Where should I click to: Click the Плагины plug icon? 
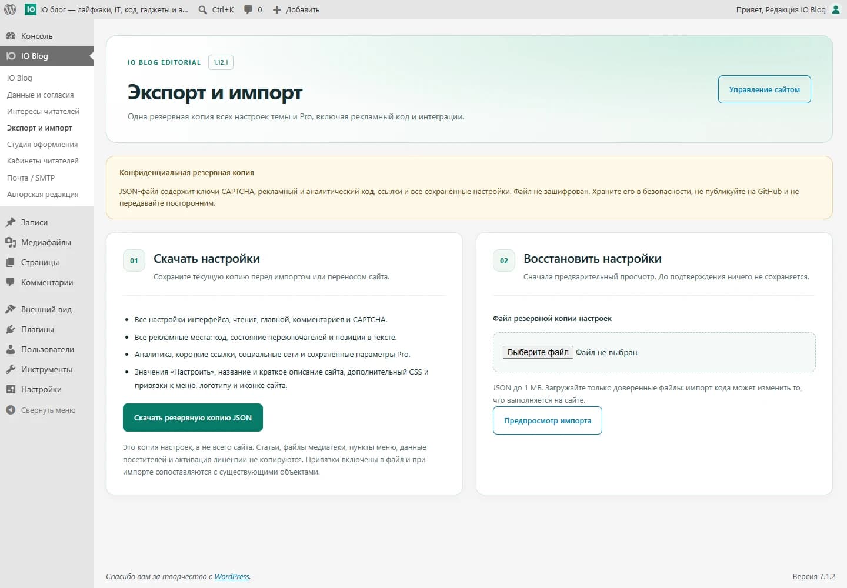click(x=11, y=329)
